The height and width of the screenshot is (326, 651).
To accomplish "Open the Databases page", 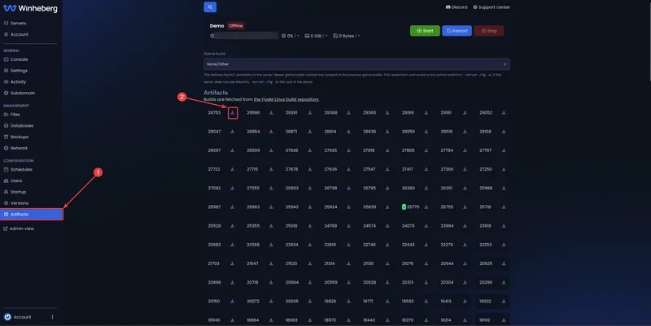I will coord(19,126).
